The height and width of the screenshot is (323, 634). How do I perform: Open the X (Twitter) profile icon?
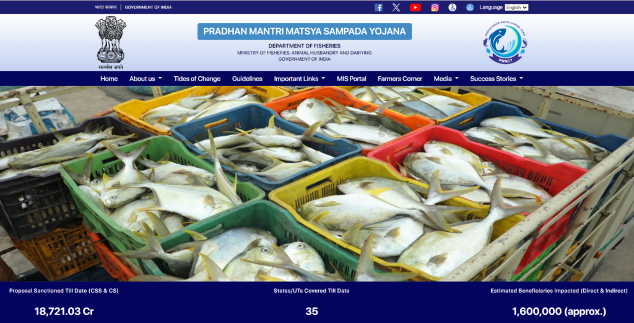[x=396, y=7]
